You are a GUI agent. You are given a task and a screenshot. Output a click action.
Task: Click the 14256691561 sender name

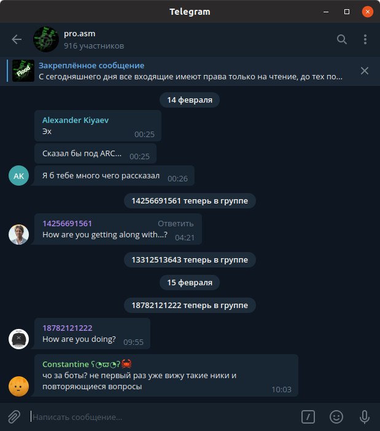tap(67, 223)
